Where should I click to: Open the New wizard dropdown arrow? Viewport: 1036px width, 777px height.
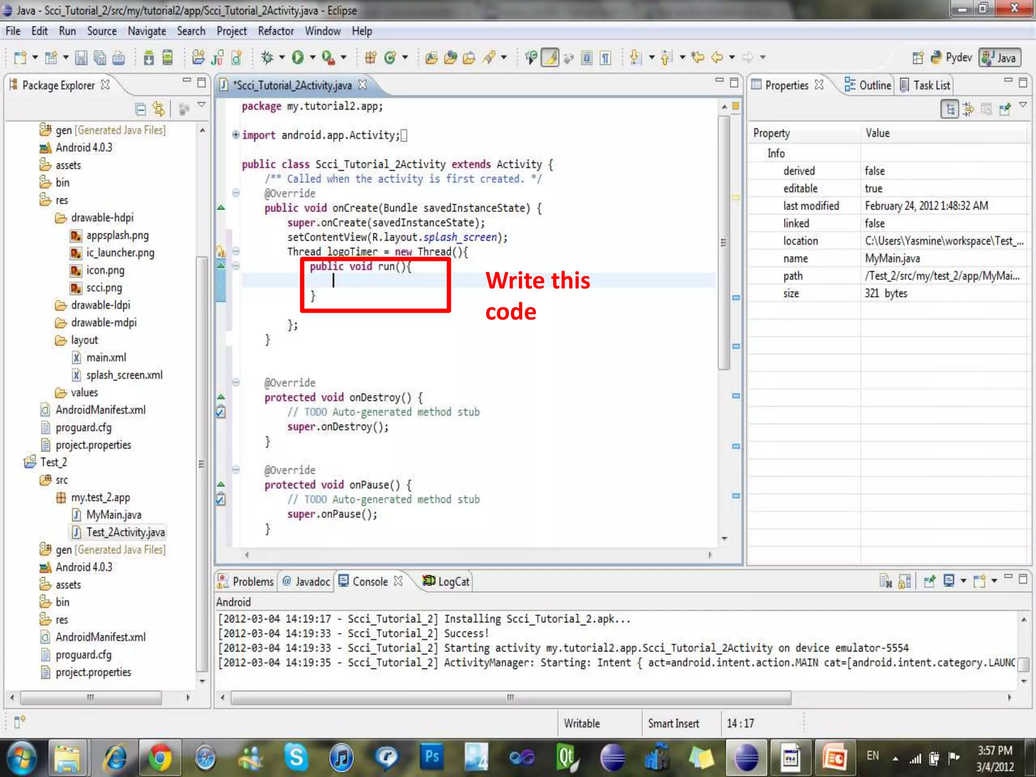35,57
